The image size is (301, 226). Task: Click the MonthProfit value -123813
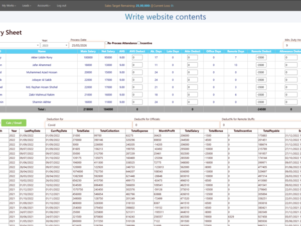[159, 167]
